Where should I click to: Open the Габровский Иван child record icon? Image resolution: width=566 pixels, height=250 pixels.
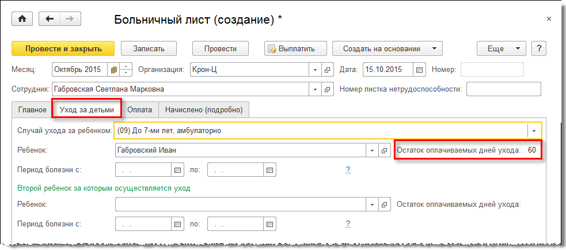pyautogui.click(x=385, y=150)
